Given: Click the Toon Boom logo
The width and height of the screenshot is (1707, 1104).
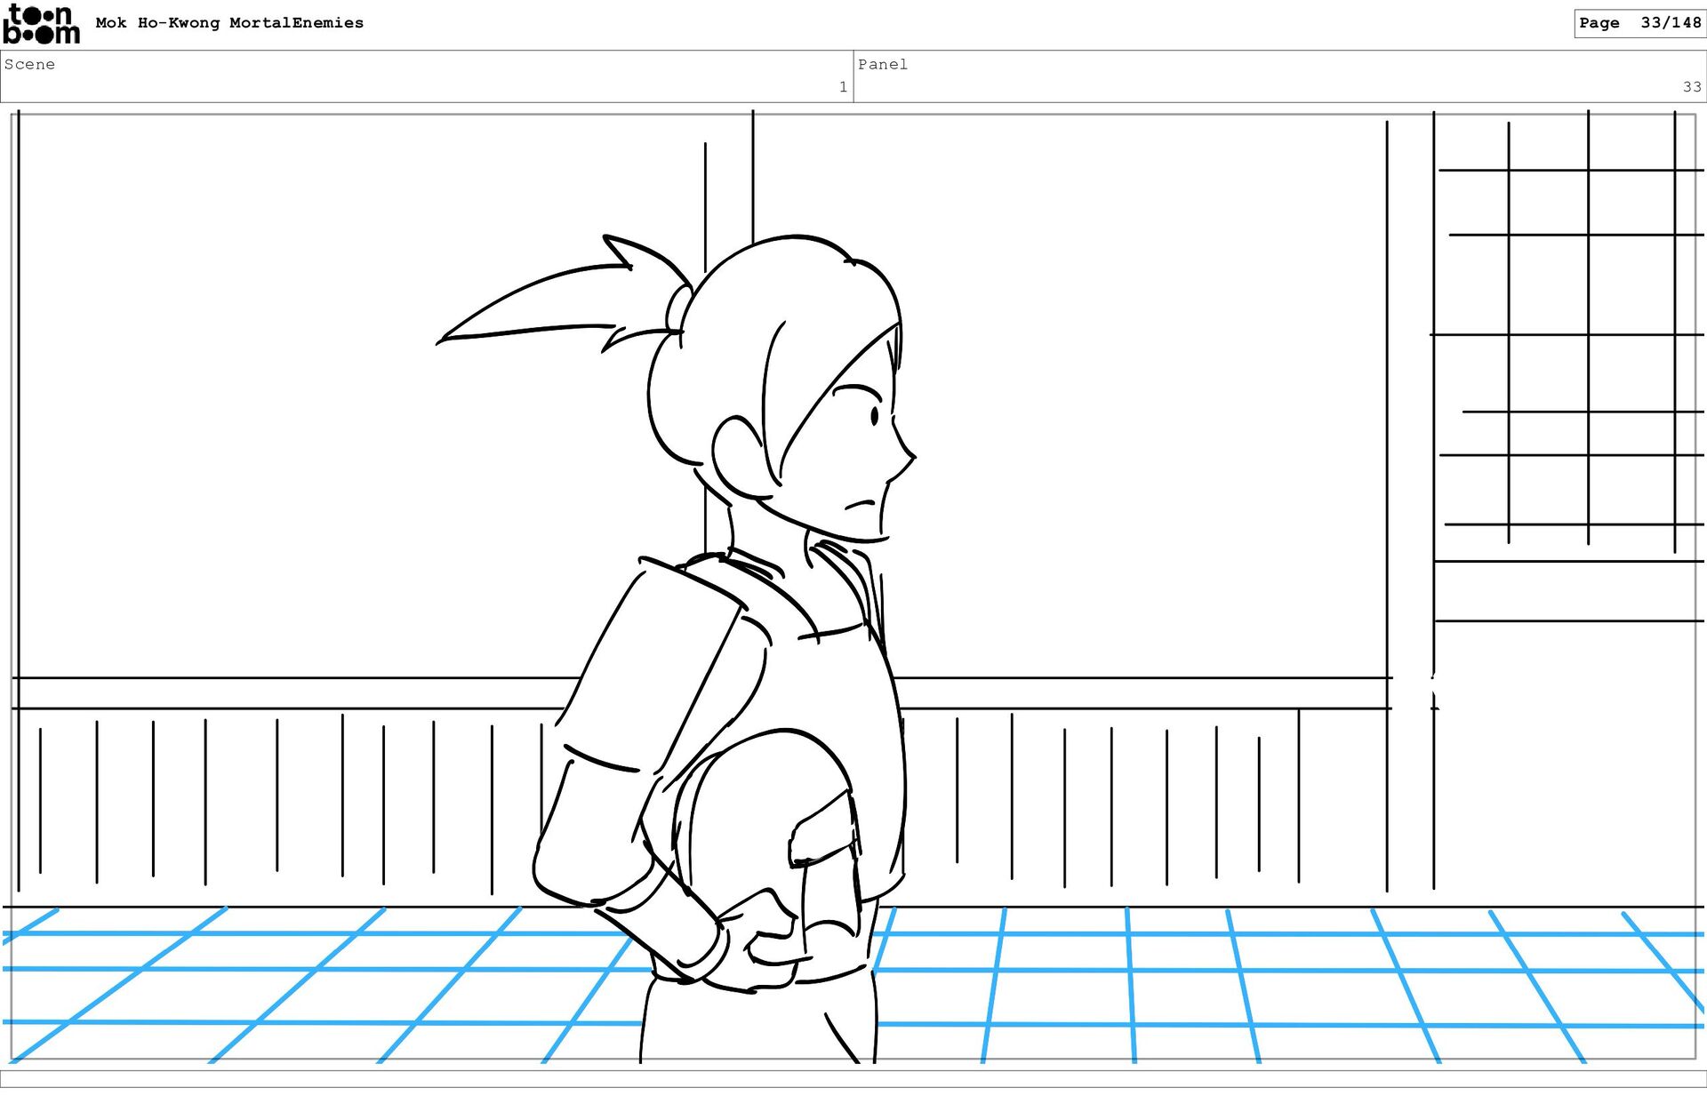Looking at the screenshot, I should click(x=41, y=24).
